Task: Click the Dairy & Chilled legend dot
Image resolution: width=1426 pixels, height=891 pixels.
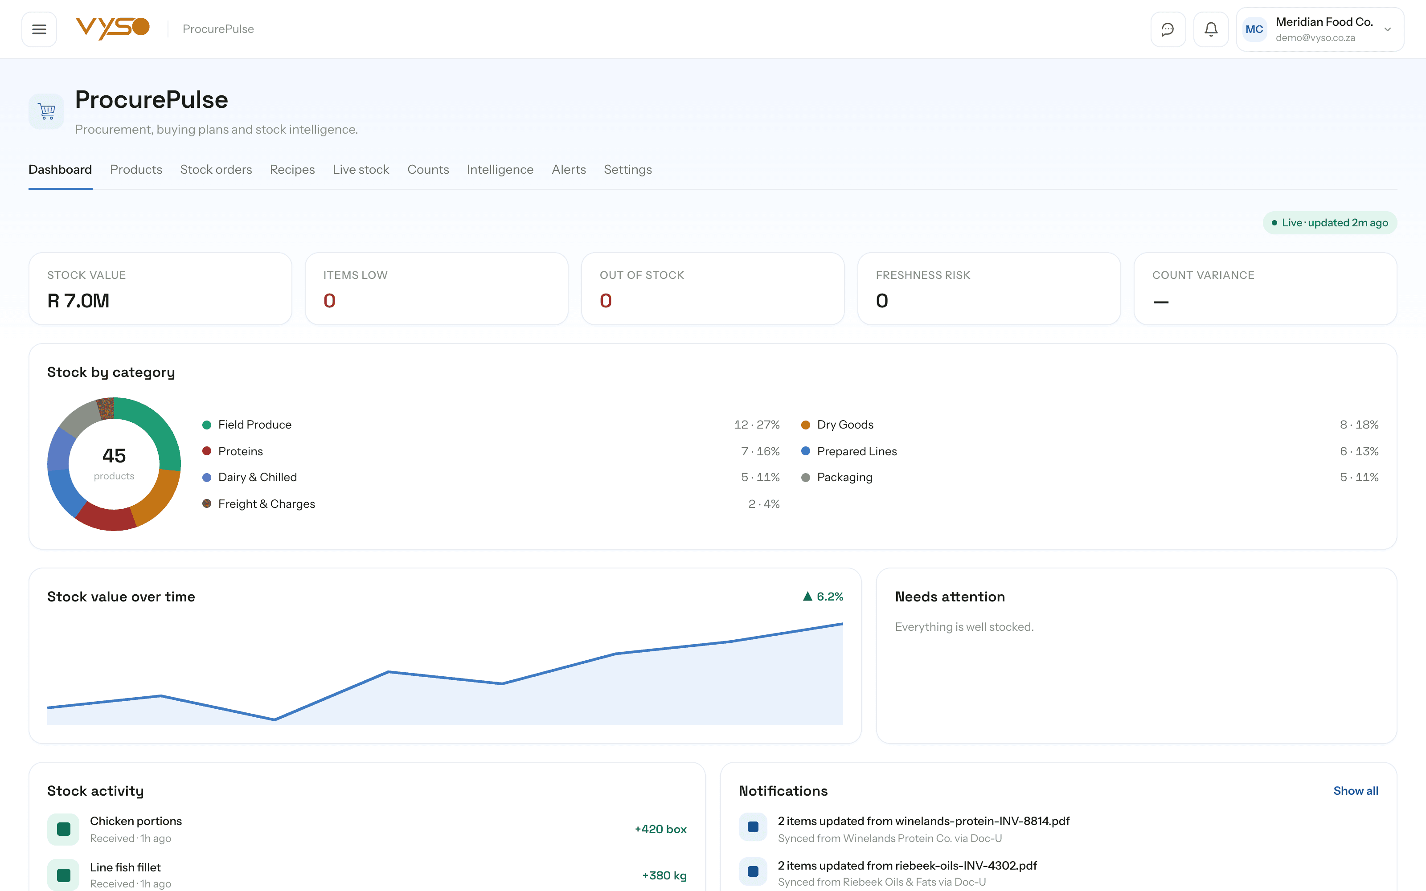Action: 207,477
